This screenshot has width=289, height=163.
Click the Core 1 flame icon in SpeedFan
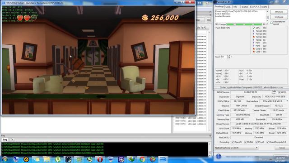coord(254,52)
